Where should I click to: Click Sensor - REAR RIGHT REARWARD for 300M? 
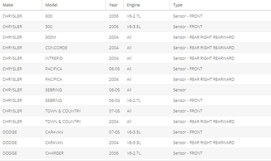pyautogui.click(x=204, y=37)
